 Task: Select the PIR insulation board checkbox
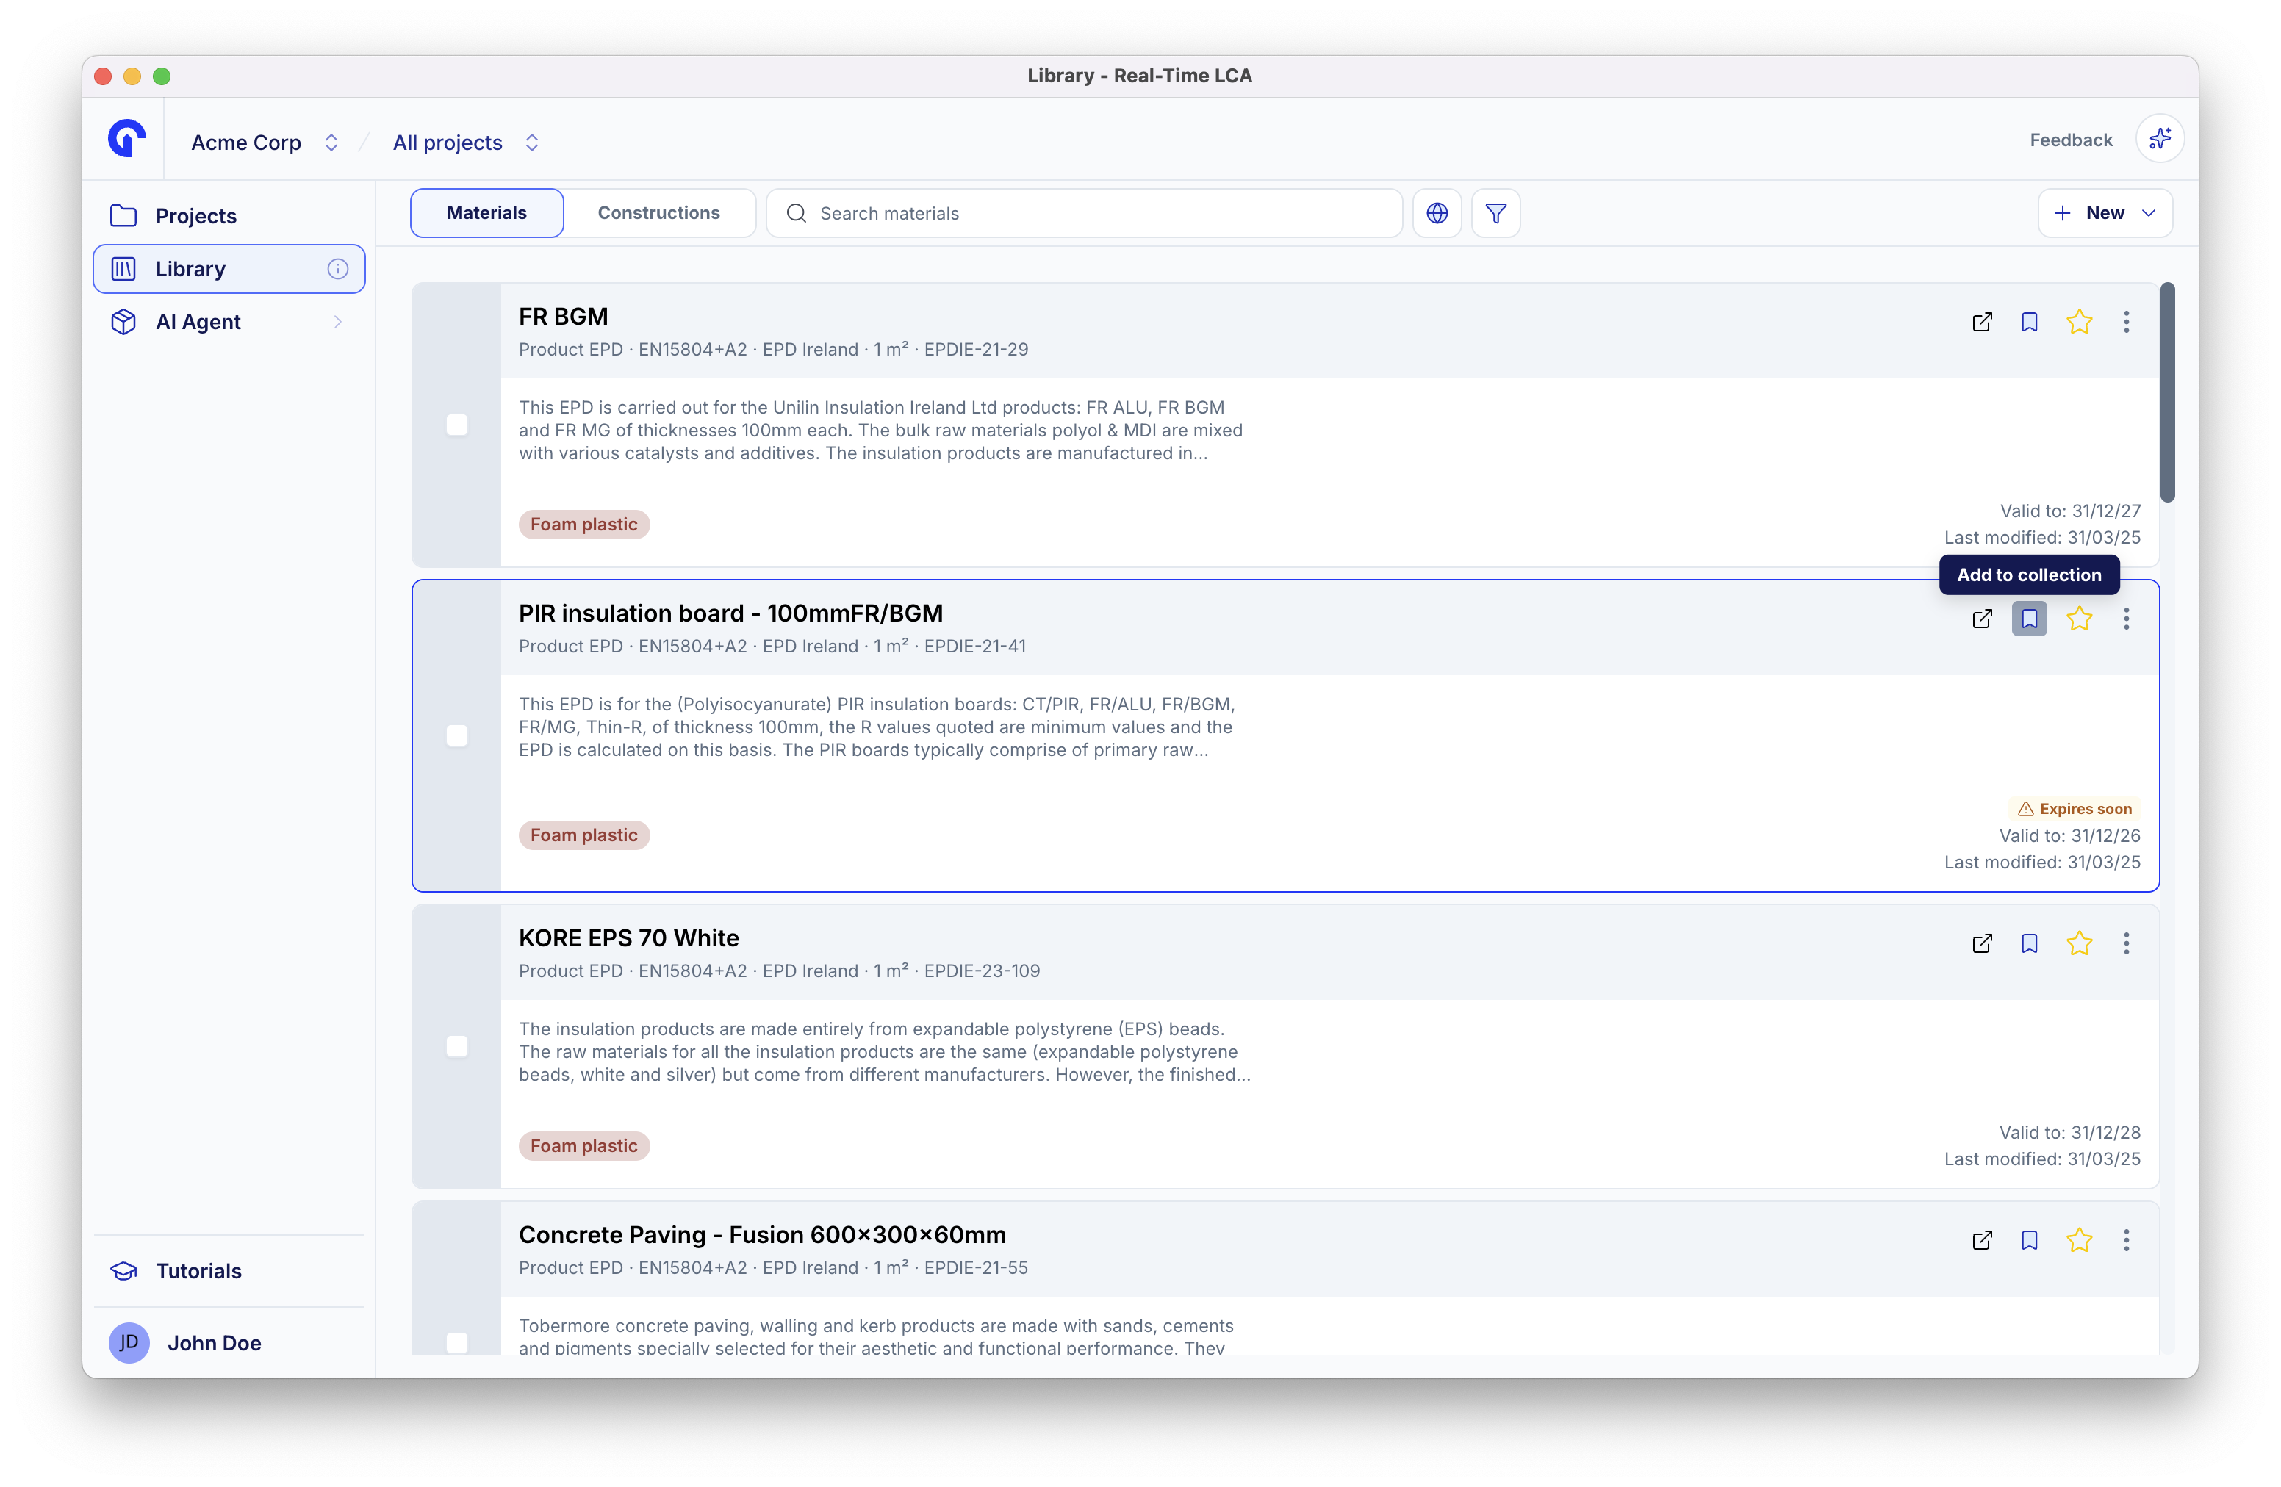(x=457, y=736)
